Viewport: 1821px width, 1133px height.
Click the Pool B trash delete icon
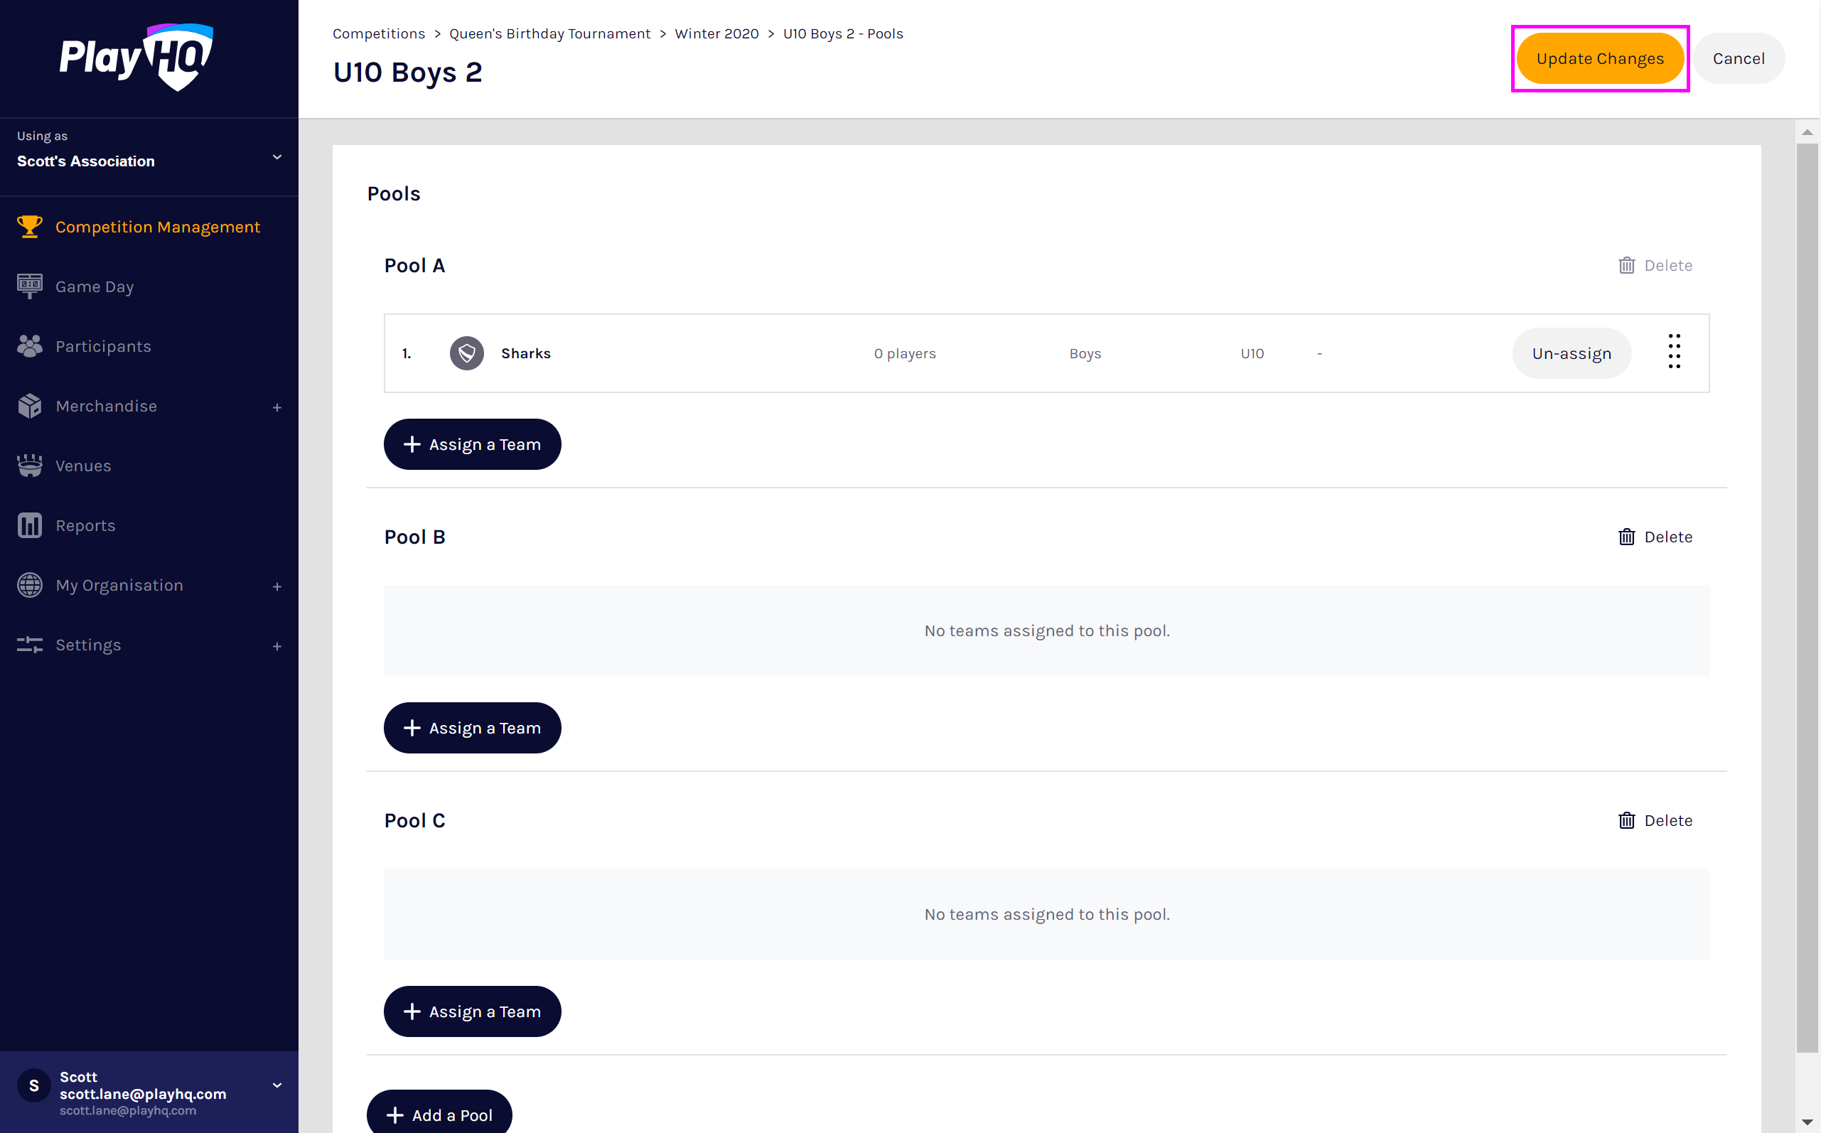[1626, 537]
